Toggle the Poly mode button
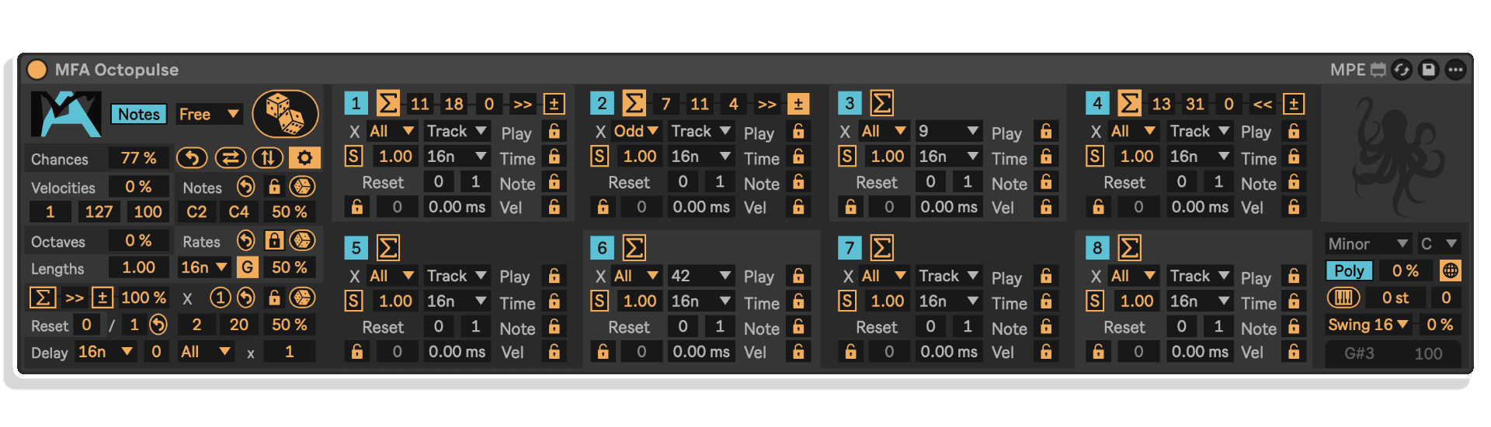 [x=1349, y=270]
